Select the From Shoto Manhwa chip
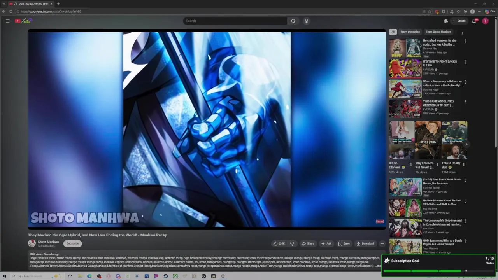498x280 pixels. point(438,32)
